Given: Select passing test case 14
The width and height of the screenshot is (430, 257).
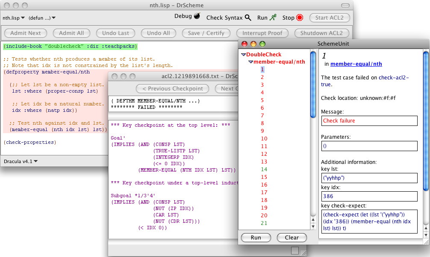Looking at the screenshot, I should pos(263,169).
